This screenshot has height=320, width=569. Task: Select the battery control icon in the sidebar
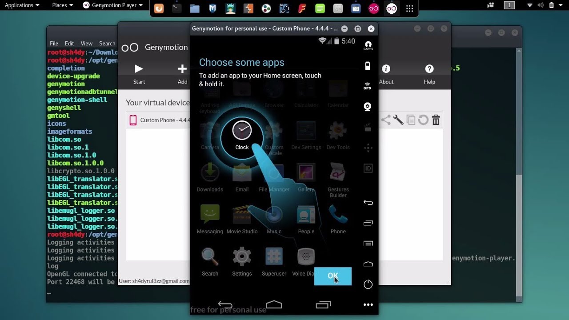368,65
